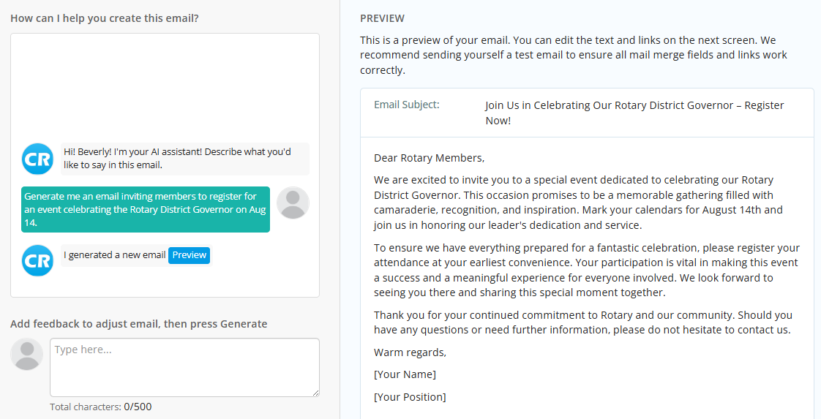This screenshot has width=821, height=419.
Task: Click 'Warm regards,' closing line
Action: click(x=410, y=352)
